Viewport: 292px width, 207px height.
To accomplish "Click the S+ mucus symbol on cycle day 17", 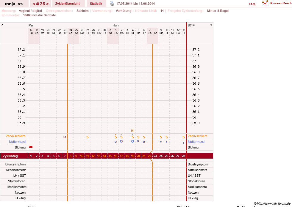I will pos(121,136).
